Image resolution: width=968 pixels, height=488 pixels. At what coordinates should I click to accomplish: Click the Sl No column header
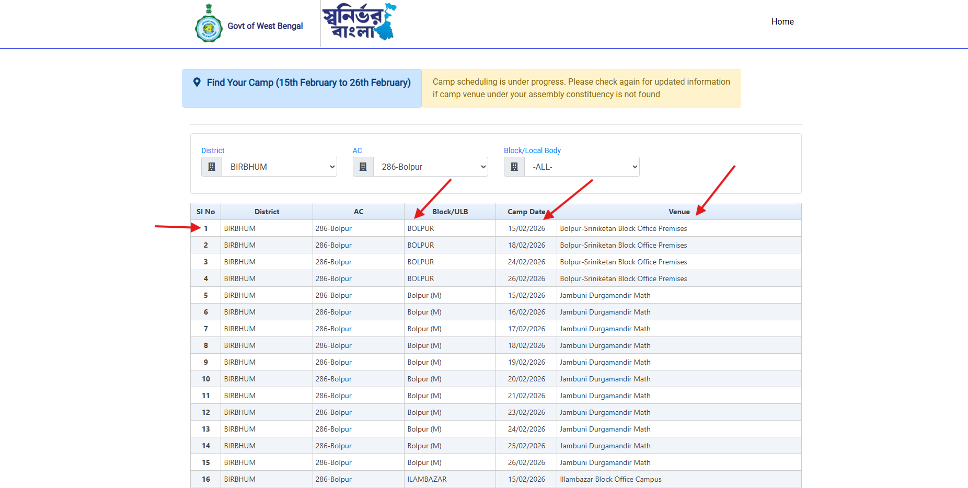click(x=205, y=212)
